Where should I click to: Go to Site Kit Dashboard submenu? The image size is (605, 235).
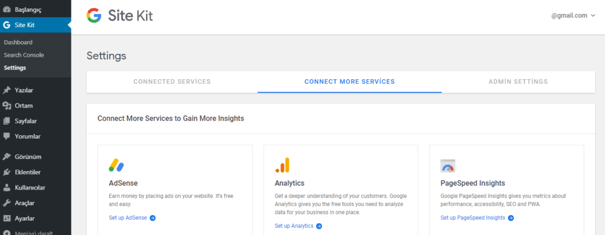pyautogui.click(x=18, y=43)
